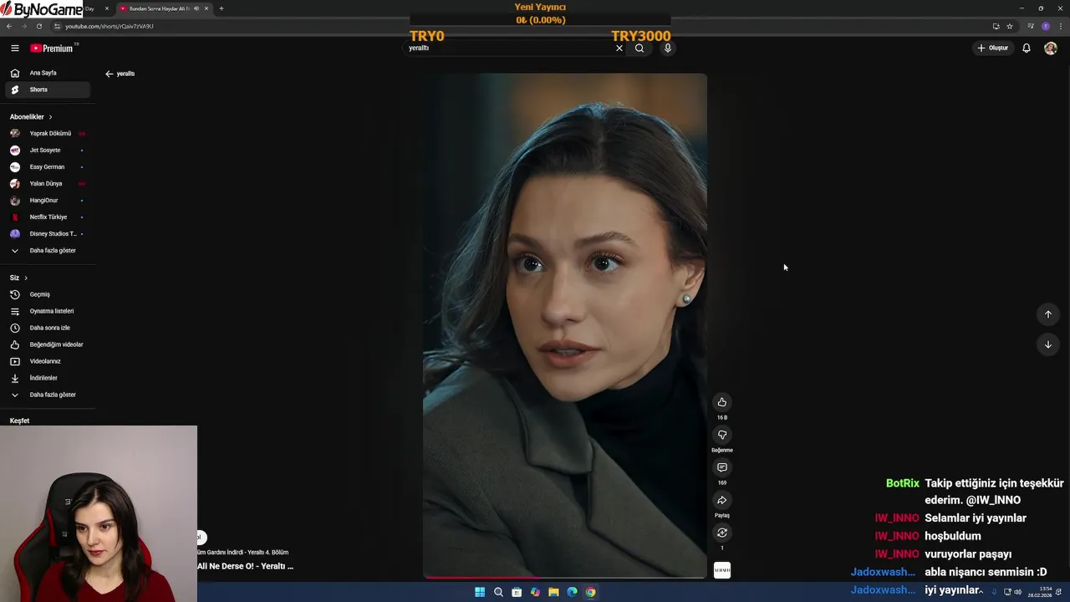
Task: Expand the Siz section chevron
Action: coord(26,278)
